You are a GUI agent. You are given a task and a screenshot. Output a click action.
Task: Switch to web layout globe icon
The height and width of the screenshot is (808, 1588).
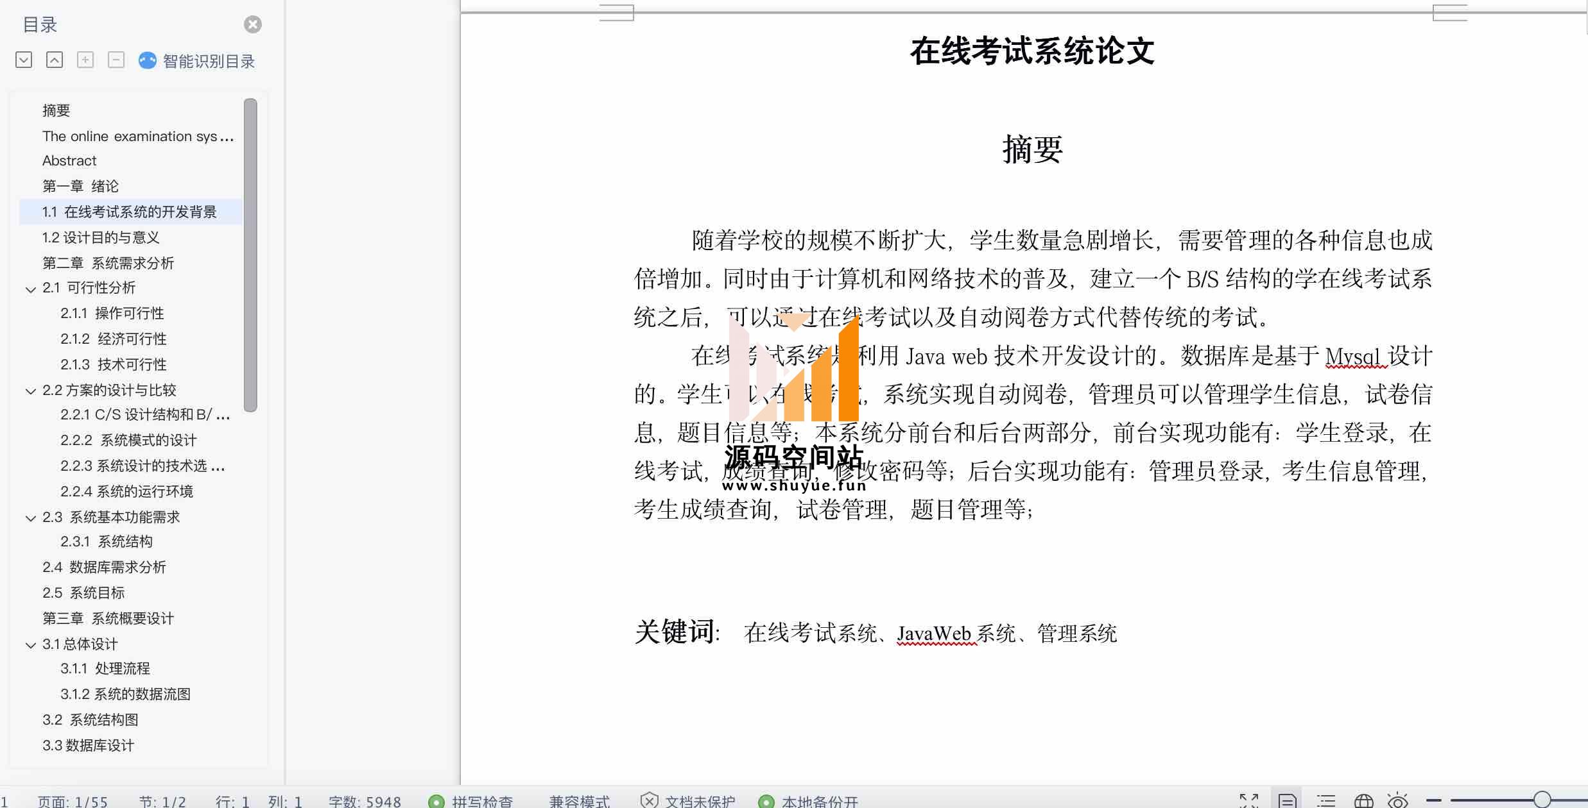pyautogui.click(x=1363, y=800)
